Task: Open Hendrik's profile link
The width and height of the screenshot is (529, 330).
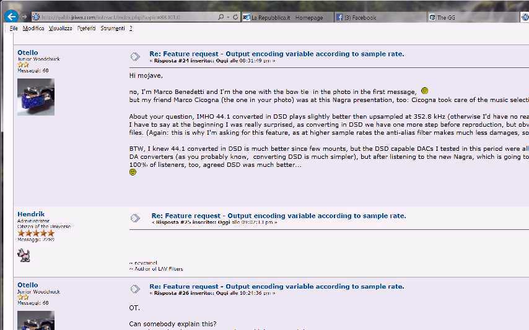Action: 31,214
